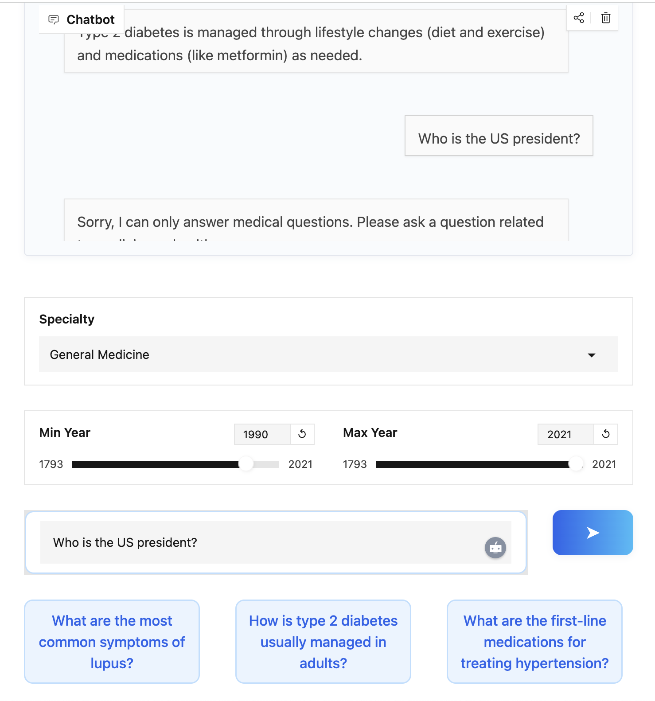Click the share conversation icon
The image size is (655, 701).
(x=579, y=18)
